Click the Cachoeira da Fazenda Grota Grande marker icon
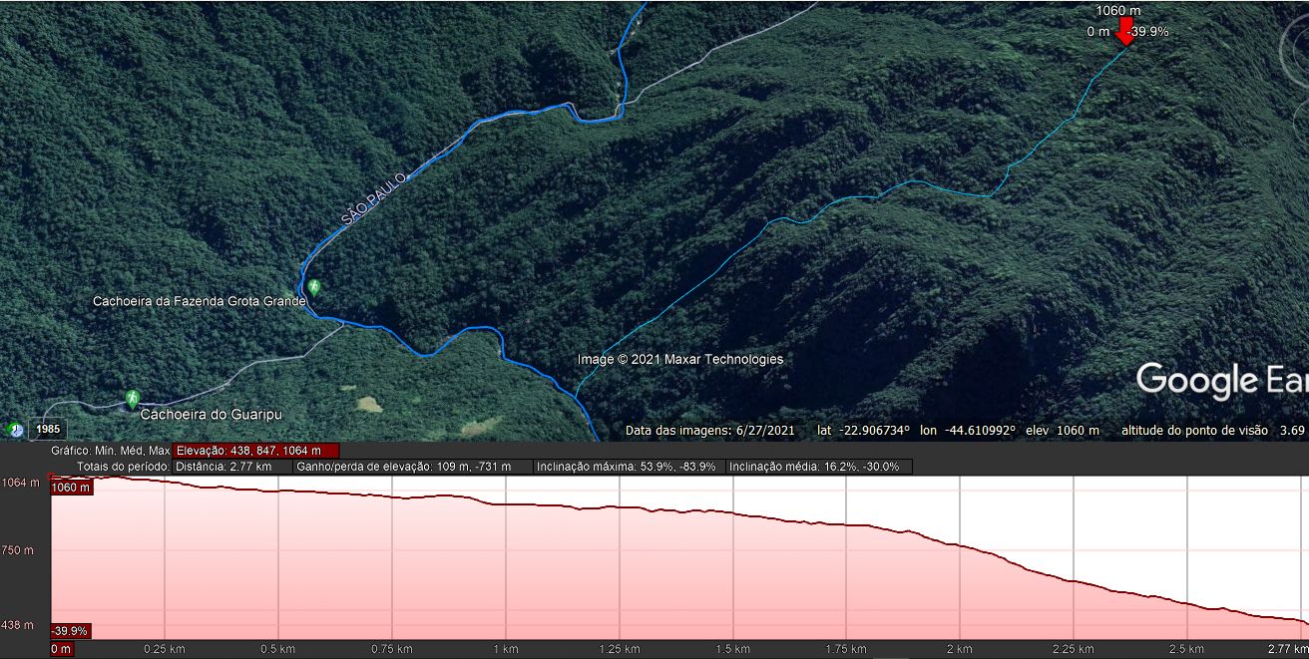This screenshot has width=1309, height=659. point(314,287)
